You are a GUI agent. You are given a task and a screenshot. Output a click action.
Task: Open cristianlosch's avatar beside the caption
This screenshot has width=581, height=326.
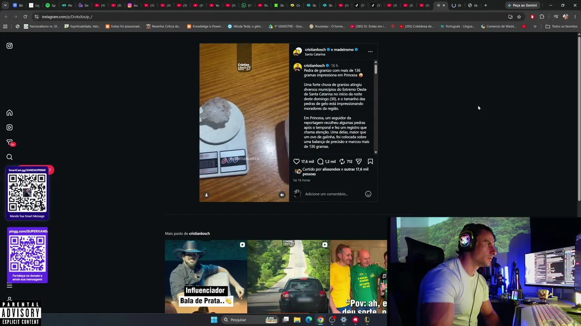(297, 67)
